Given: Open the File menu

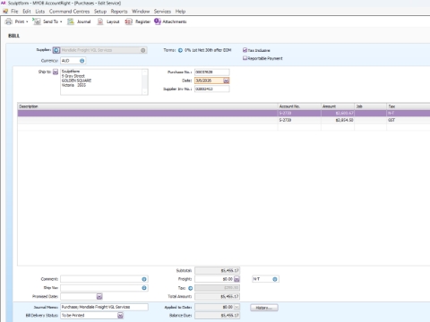Looking at the screenshot, I should pos(14,12).
